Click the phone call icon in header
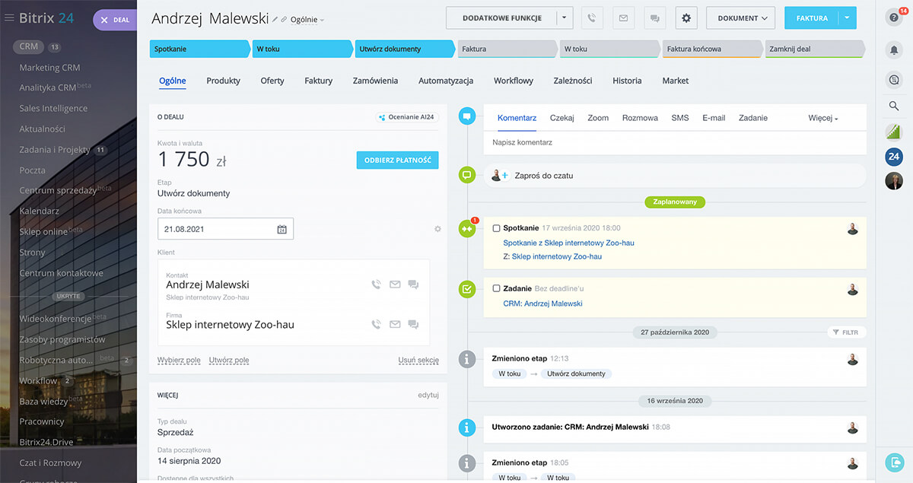 click(593, 18)
